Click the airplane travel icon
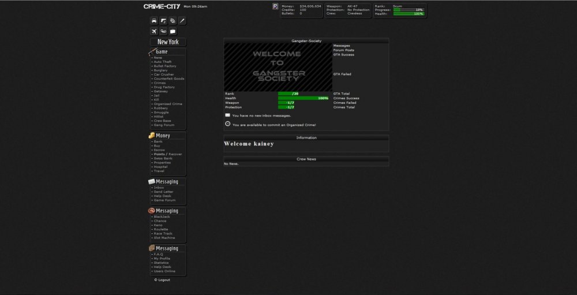This screenshot has width=577, height=295. [154, 31]
